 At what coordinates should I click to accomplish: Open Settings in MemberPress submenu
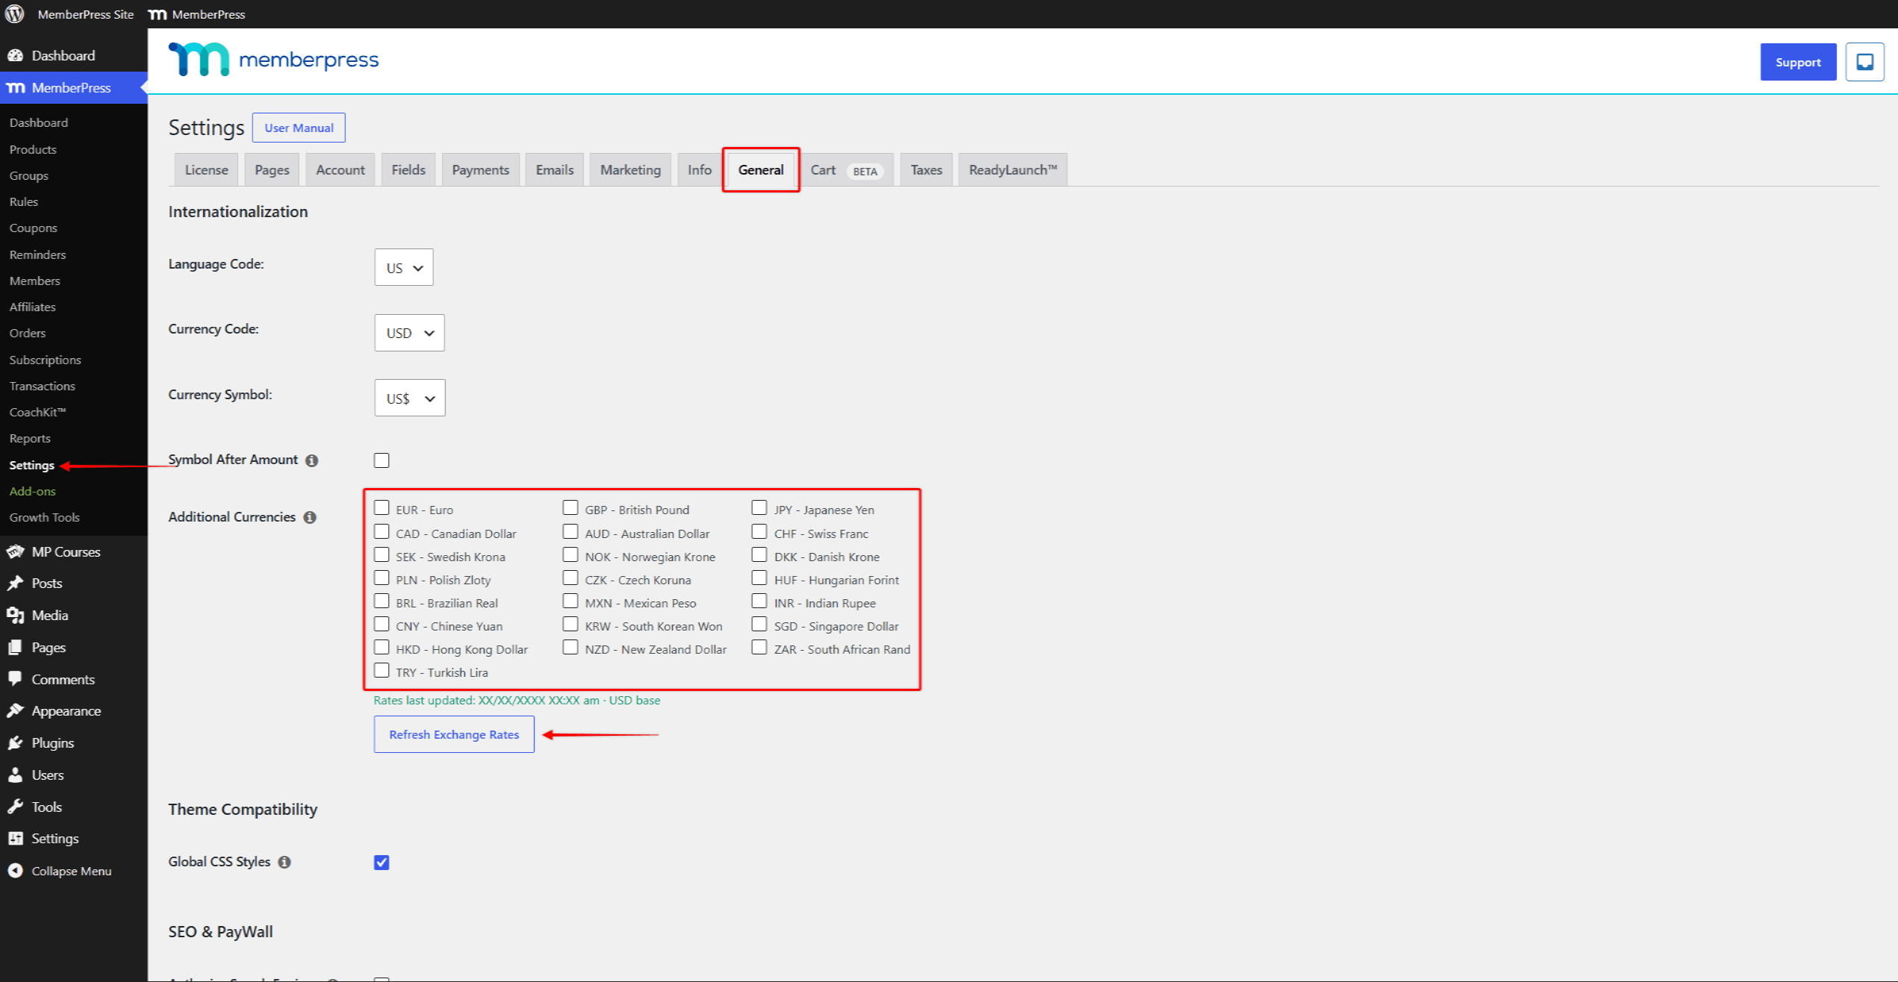32,465
